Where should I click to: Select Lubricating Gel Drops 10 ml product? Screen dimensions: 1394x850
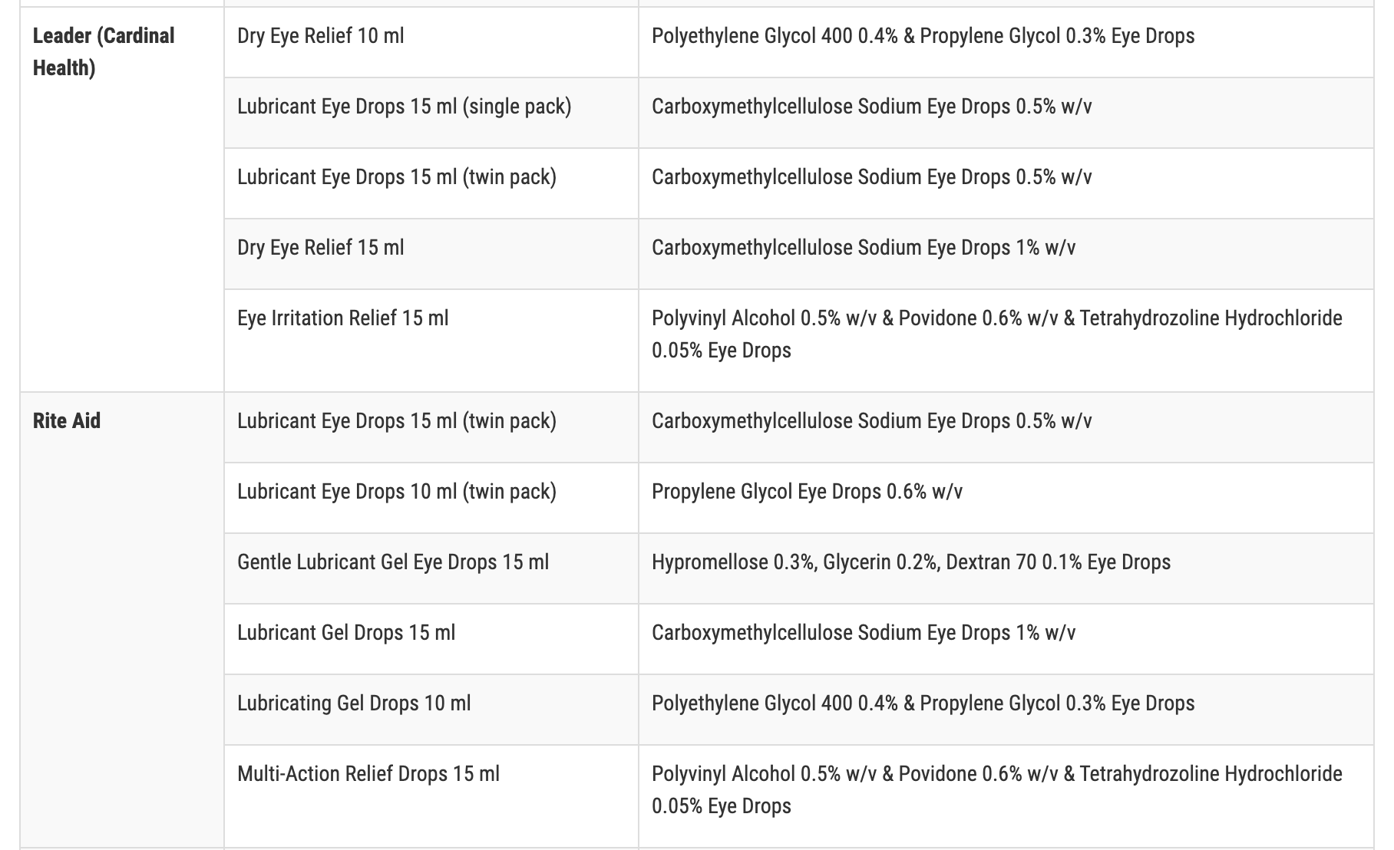[x=354, y=703]
